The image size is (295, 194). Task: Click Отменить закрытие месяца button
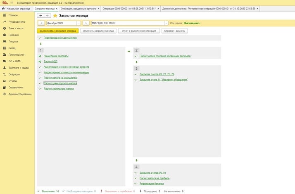pyautogui.click(x=98, y=31)
